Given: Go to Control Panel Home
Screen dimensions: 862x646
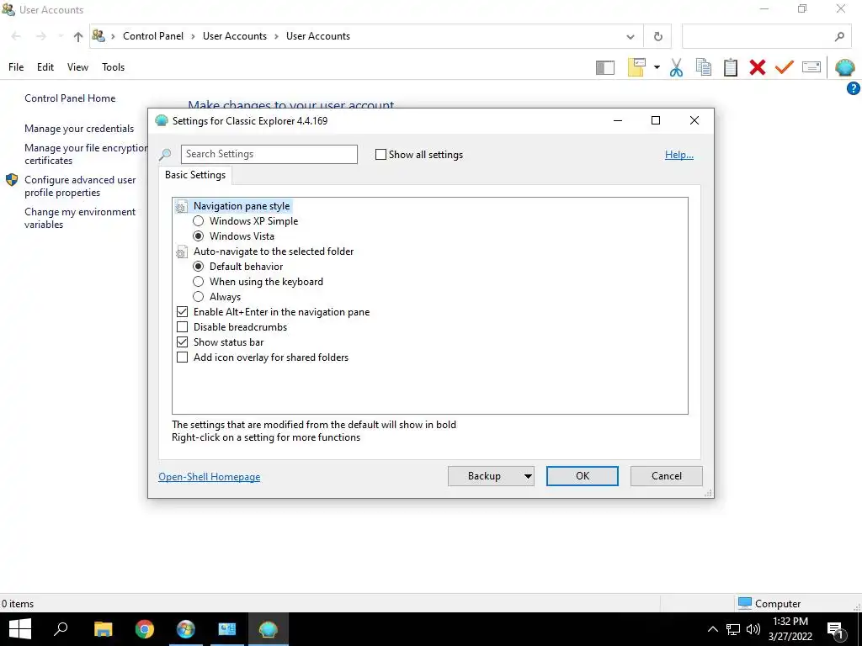Looking at the screenshot, I should point(70,98).
